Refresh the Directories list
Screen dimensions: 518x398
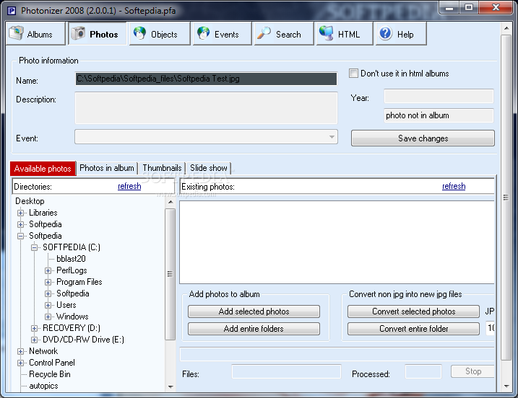(x=129, y=186)
